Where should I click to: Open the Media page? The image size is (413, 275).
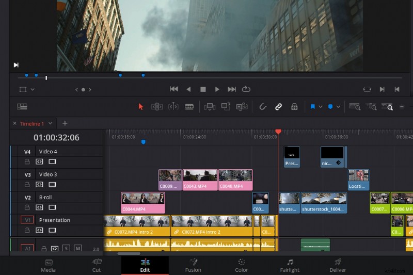(48, 266)
